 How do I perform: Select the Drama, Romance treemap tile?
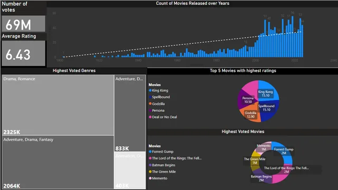pos(58,105)
